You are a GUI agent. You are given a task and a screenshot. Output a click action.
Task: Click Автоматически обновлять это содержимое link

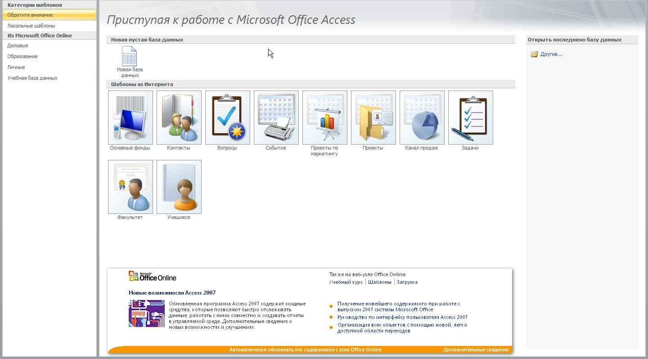point(306,350)
